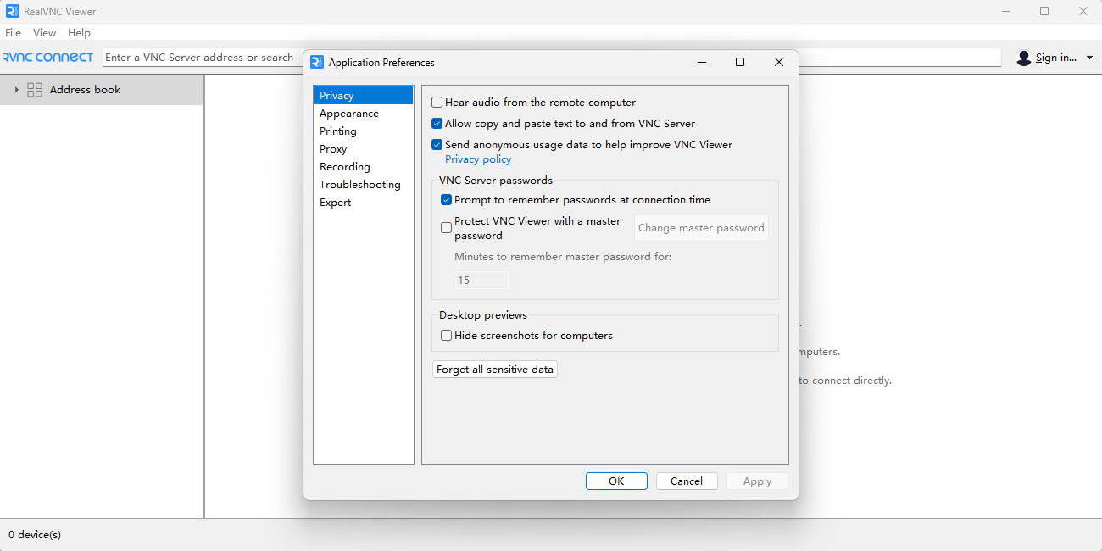
Task: Disable Send anonymous usage data checkbox
Action: click(x=437, y=145)
